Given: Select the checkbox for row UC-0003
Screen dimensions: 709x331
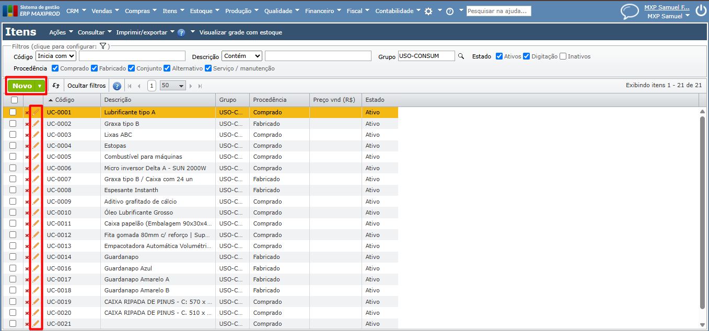Looking at the screenshot, I should pos(13,135).
